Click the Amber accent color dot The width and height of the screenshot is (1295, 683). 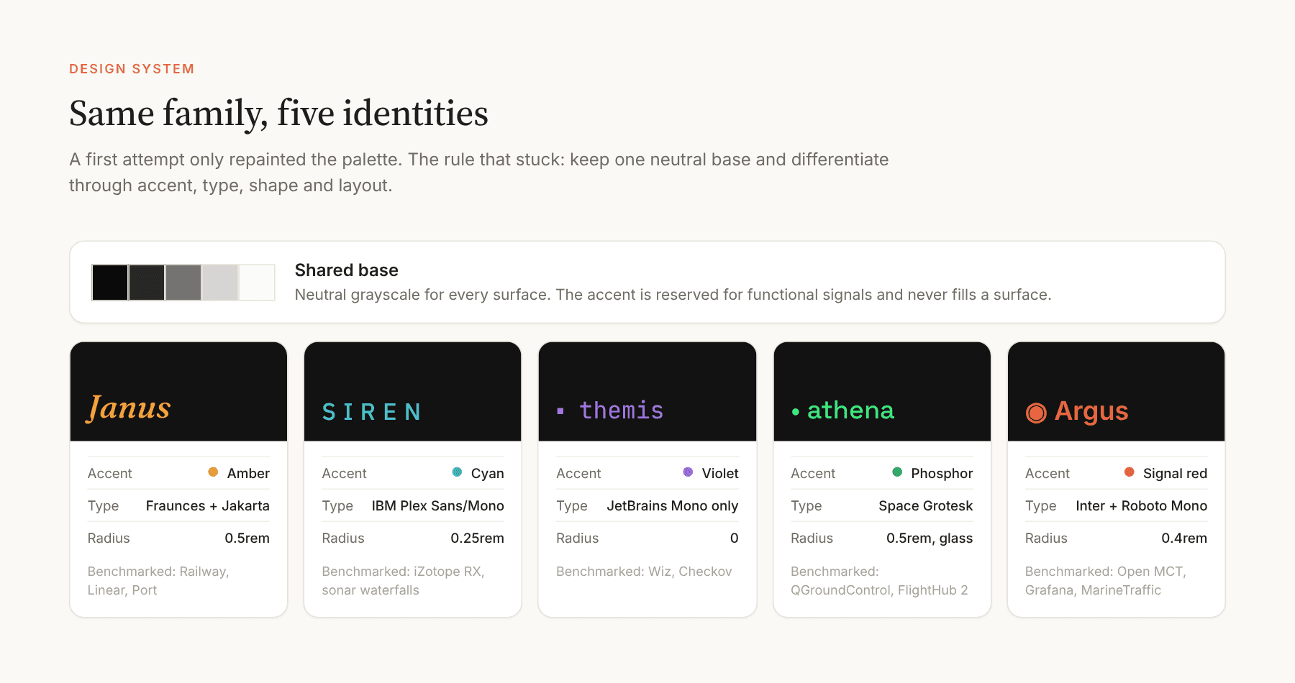213,472
